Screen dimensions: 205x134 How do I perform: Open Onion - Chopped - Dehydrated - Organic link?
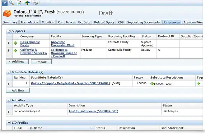coord(70,83)
